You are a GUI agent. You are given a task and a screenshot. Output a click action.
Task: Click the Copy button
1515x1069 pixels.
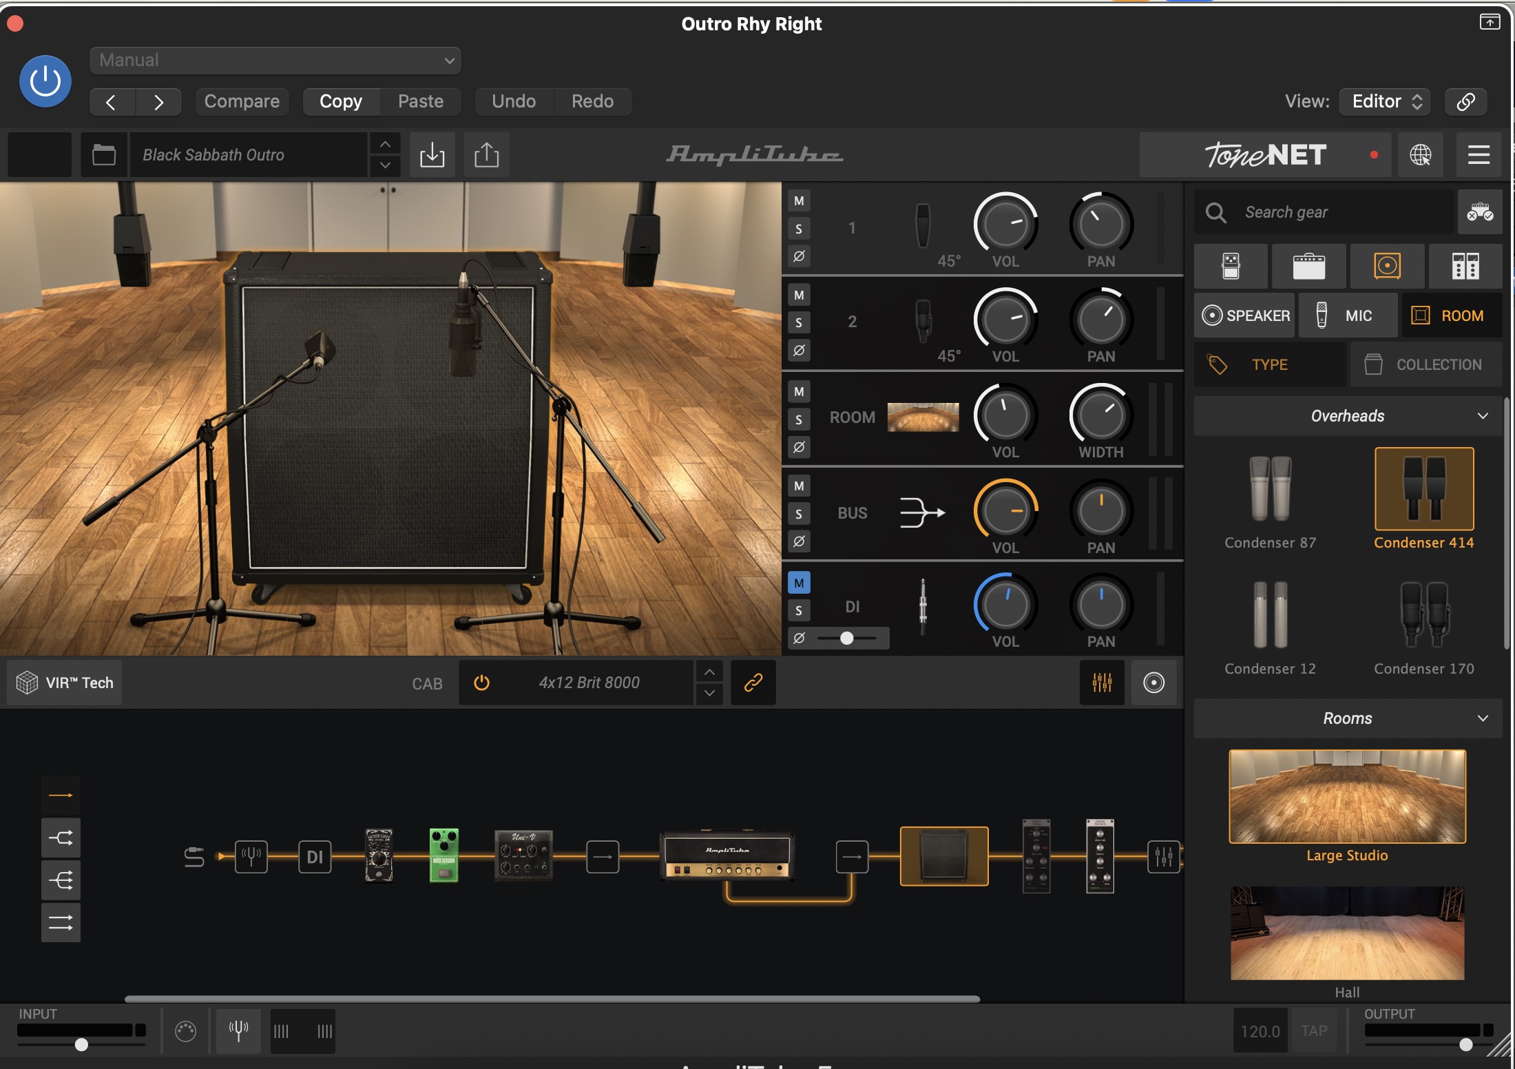point(341,101)
